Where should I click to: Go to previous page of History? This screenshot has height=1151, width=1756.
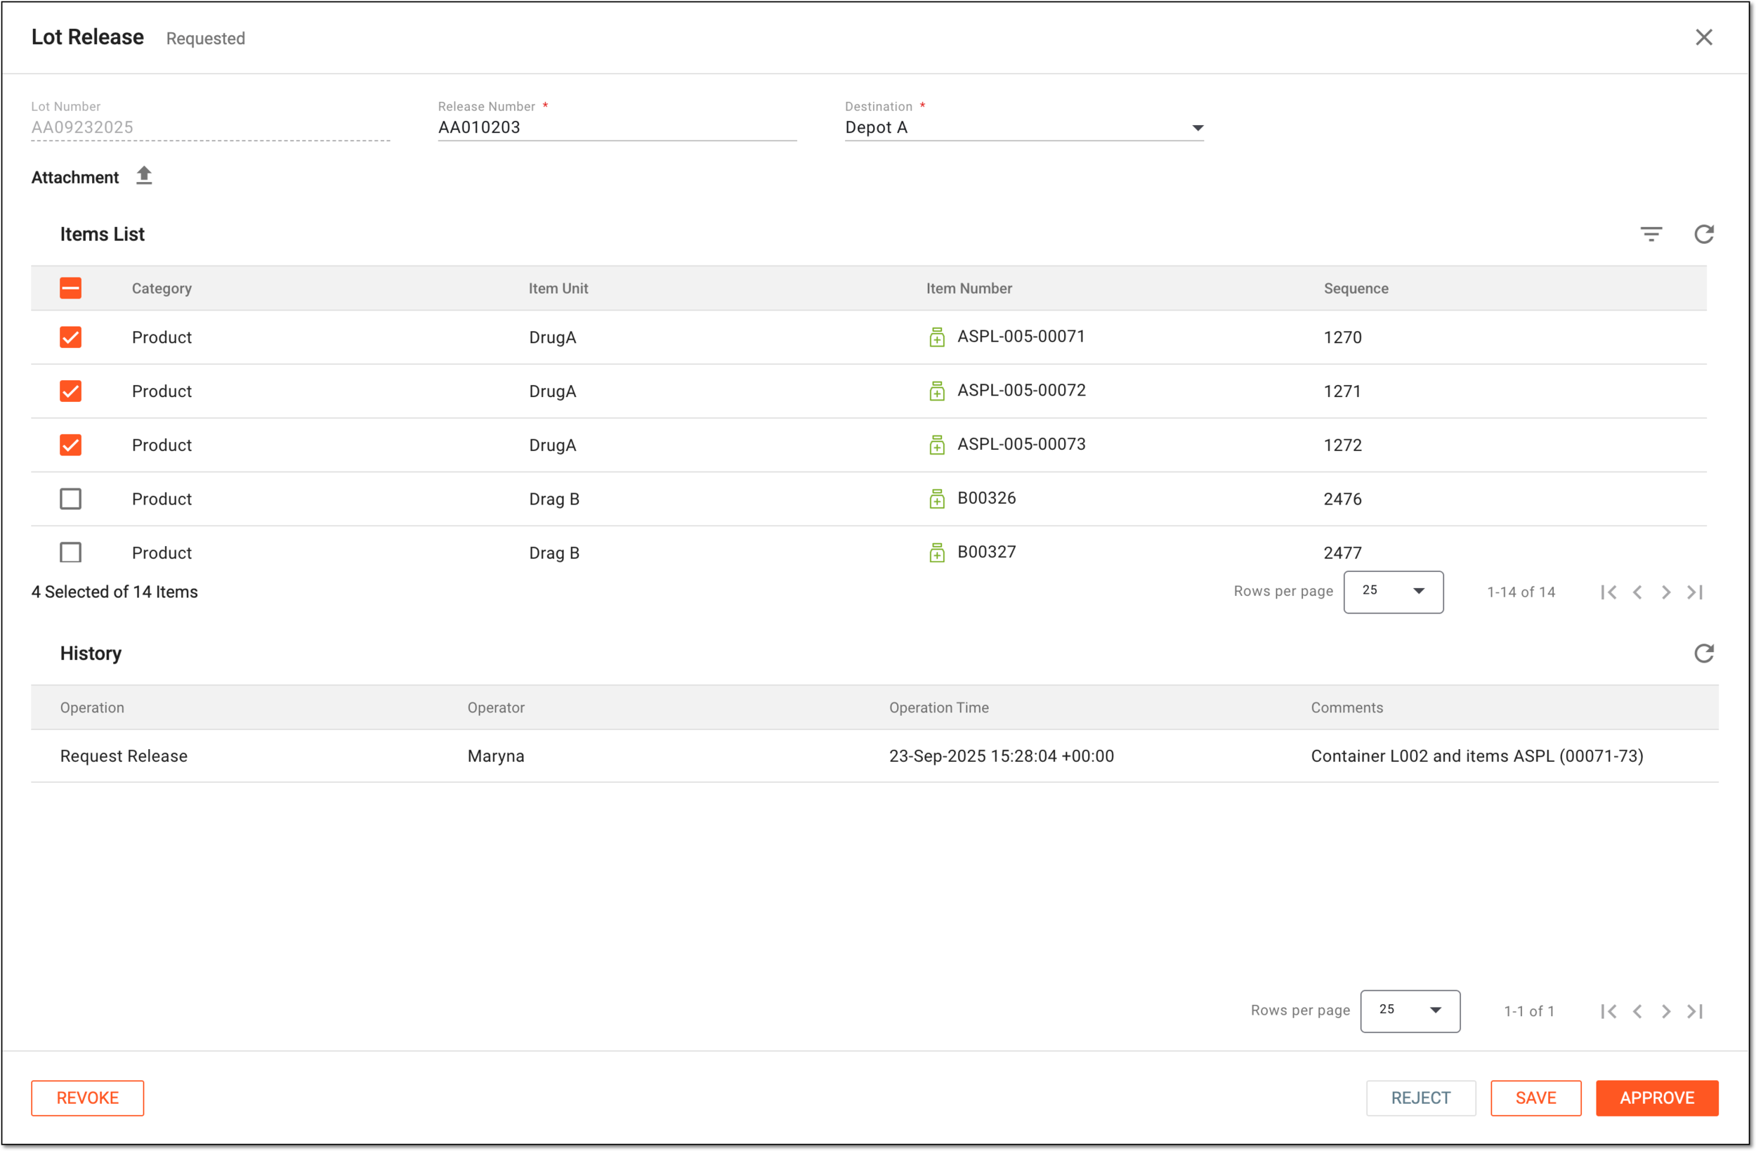click(1637, 1011)
